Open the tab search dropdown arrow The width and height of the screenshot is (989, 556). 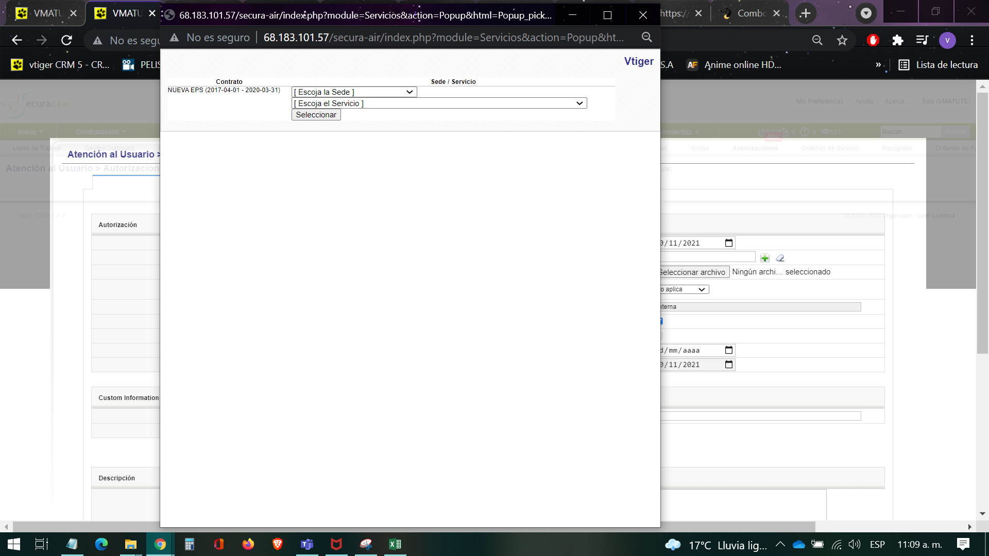866,13
